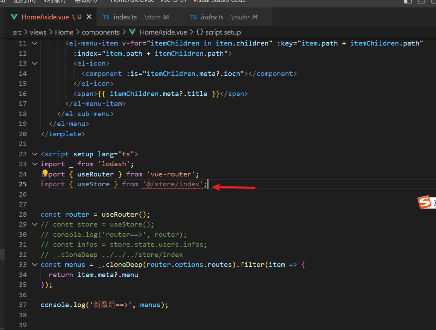Screen dimensions: 436x330
Task: Select the "src" breadcrumb
Action: tap(17, 32)
